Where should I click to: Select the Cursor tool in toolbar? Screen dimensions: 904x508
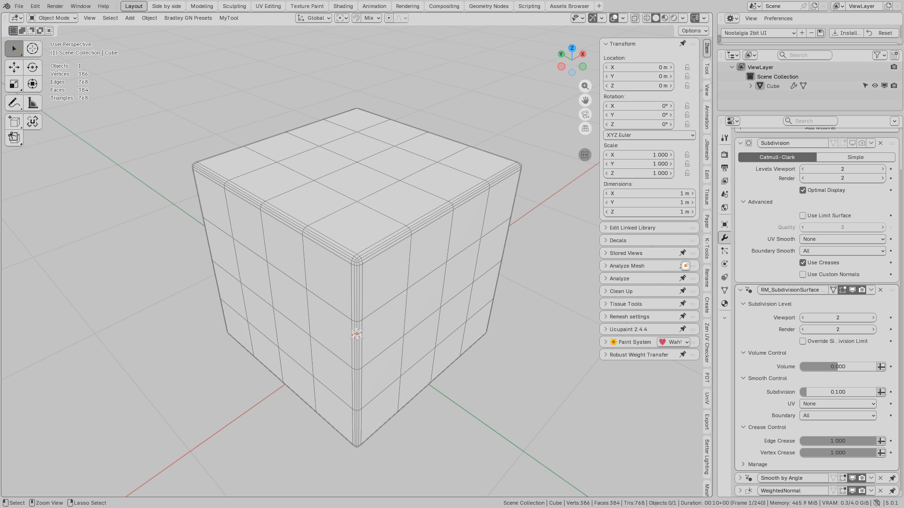coord(32,48)
